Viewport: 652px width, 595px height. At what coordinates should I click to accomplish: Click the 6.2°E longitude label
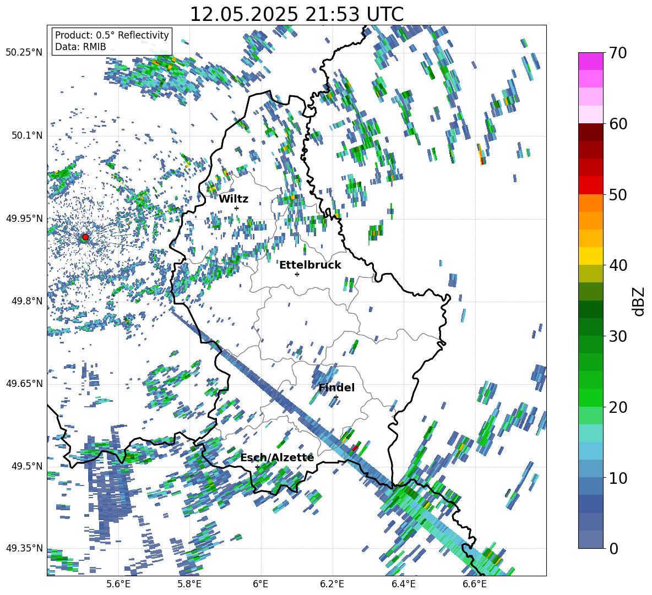332,584
